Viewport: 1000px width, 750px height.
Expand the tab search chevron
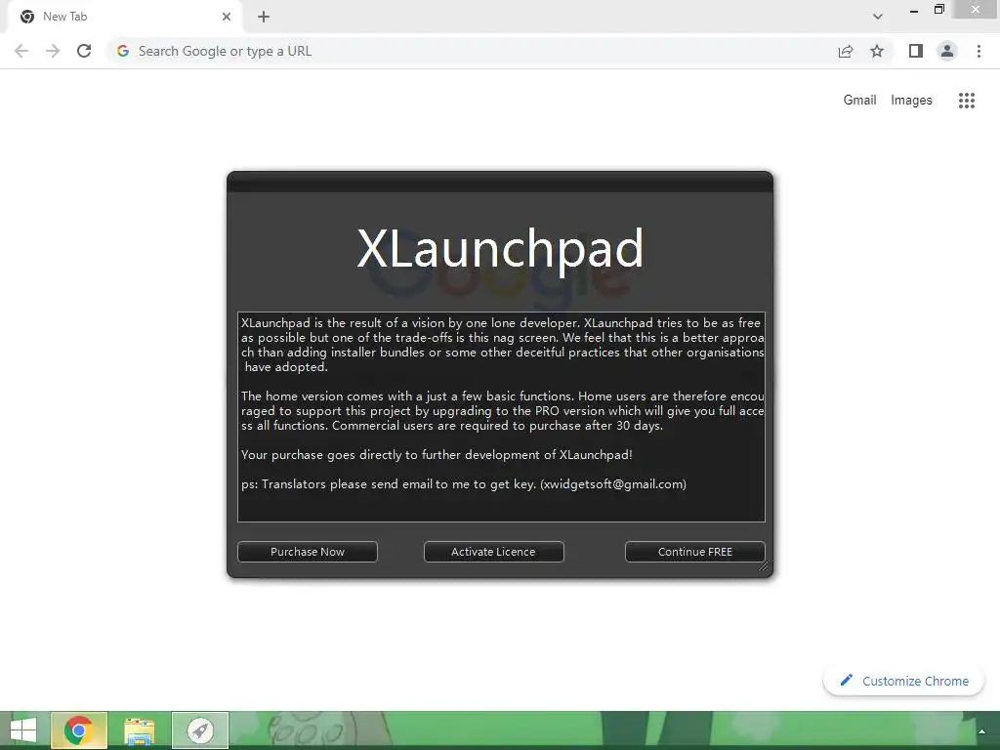[878, 17]
